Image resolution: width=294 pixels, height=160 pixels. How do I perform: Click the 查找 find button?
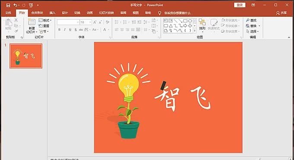pos(252,20)
